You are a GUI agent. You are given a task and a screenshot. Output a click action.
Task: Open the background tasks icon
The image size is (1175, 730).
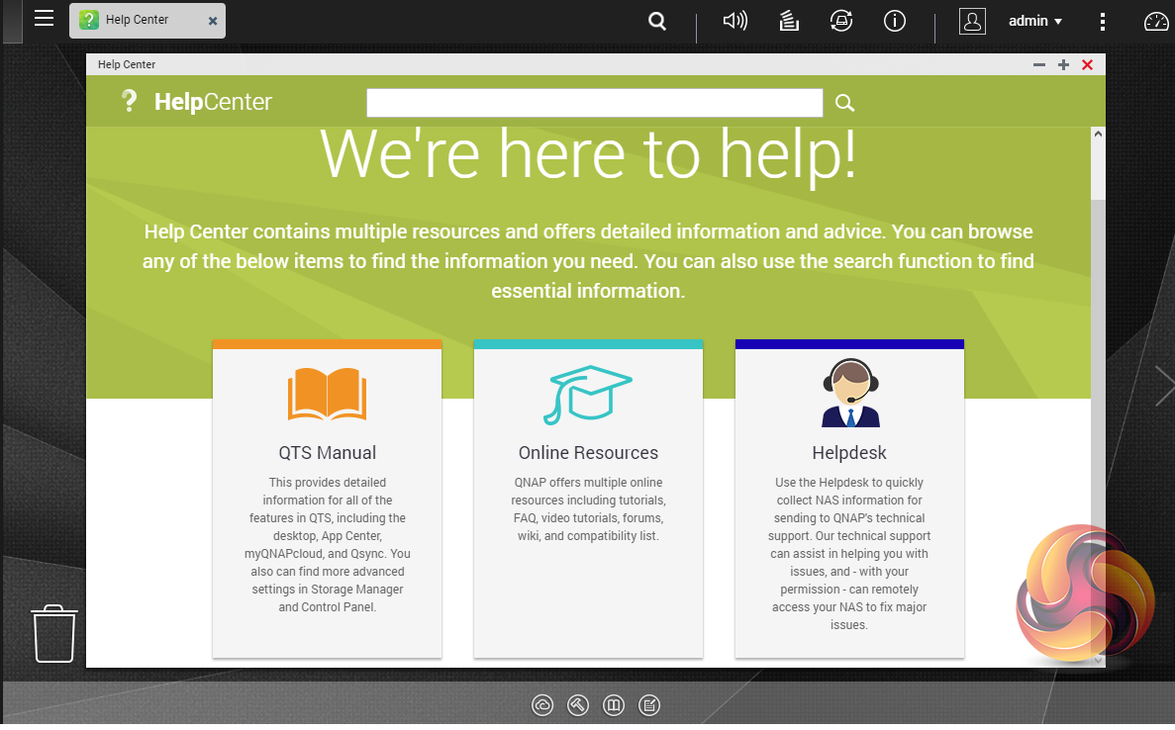(x=788, y=21)
